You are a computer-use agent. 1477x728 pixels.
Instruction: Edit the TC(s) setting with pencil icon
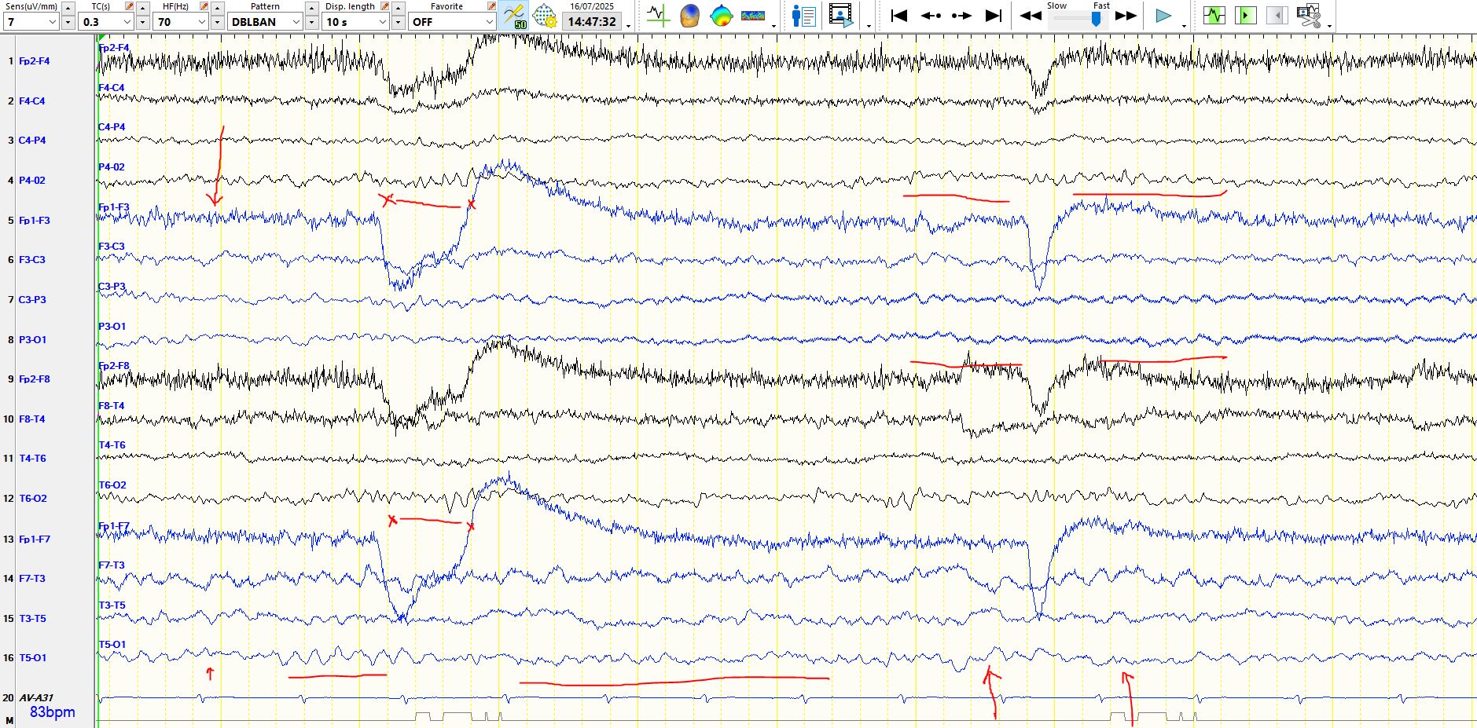point(129,6)
